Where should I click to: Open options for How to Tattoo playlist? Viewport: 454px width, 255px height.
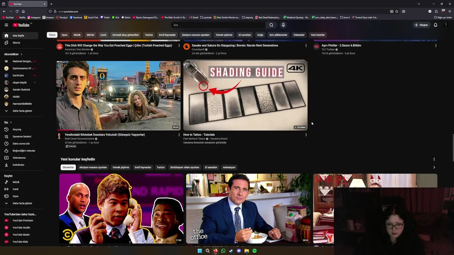306,135
